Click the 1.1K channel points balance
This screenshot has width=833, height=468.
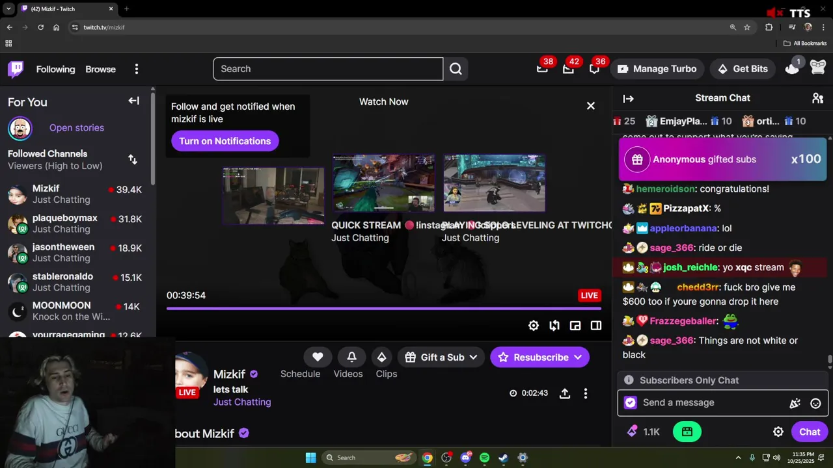(644, 432)
